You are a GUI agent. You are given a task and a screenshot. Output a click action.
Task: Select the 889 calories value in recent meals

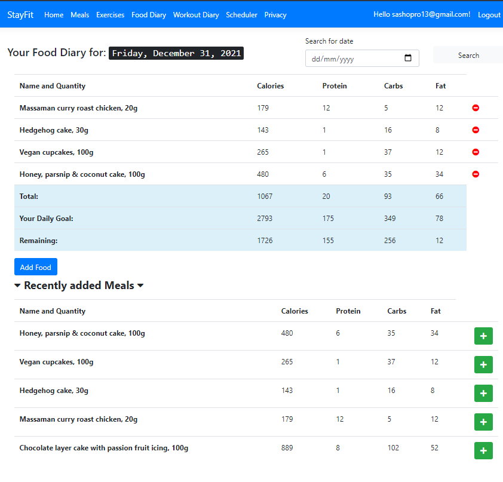point(287,448)
